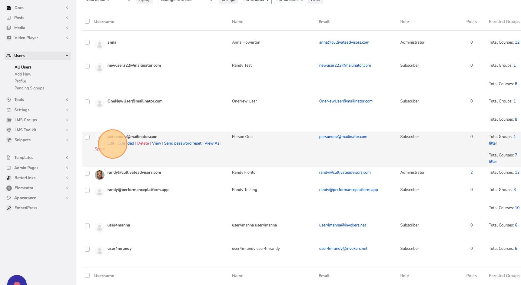Click user4mrandy's avatar icon
521x285 pixels.
pos(100,251)
